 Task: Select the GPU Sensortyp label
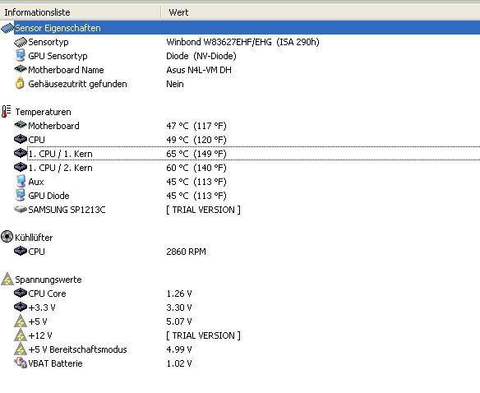coord(58,56)
